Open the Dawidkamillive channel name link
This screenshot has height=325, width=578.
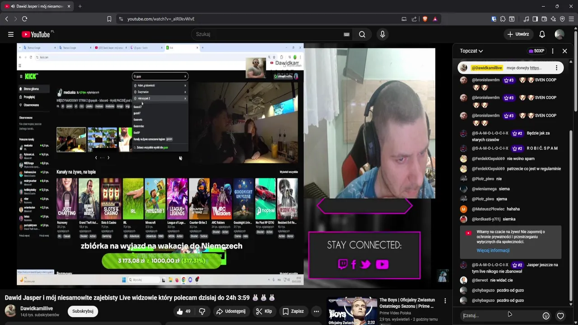(37, 309)
